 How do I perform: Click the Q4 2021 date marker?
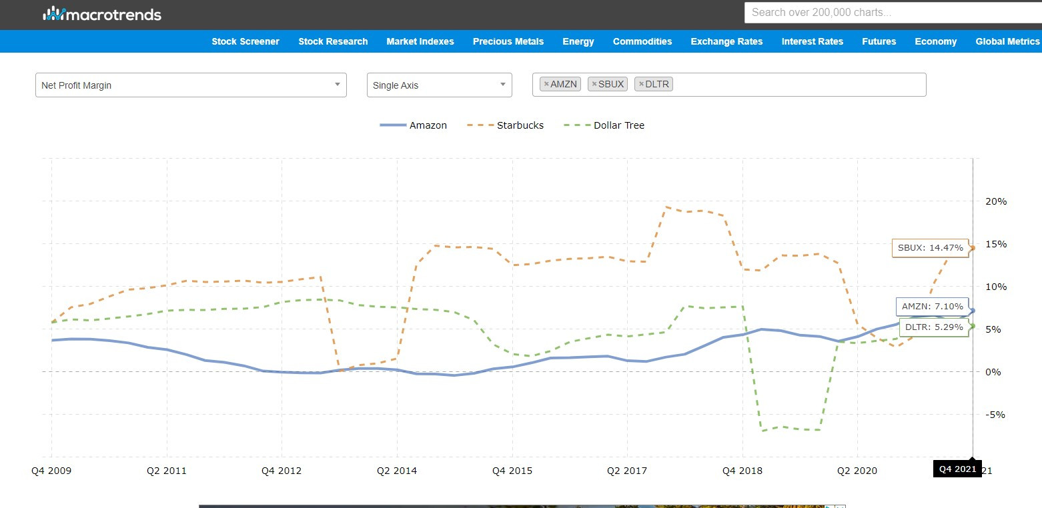point(957,469)
